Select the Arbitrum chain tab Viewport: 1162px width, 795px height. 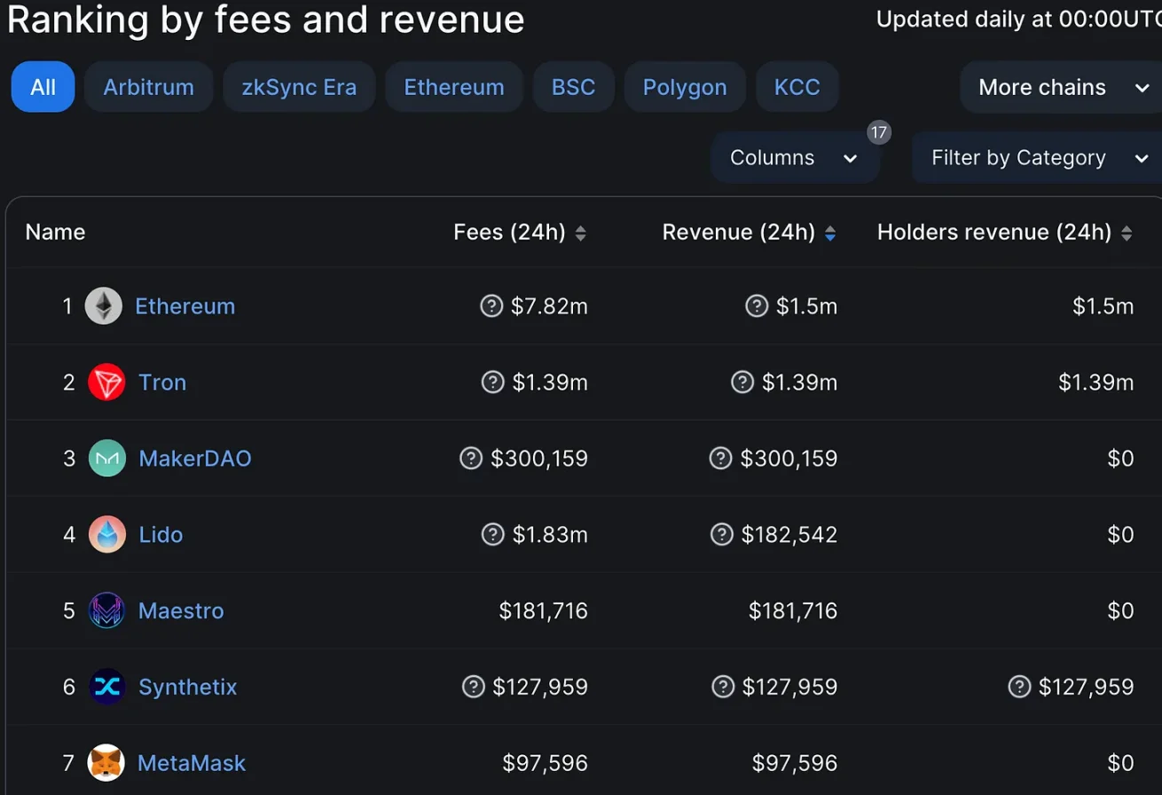tap(148, 87)
